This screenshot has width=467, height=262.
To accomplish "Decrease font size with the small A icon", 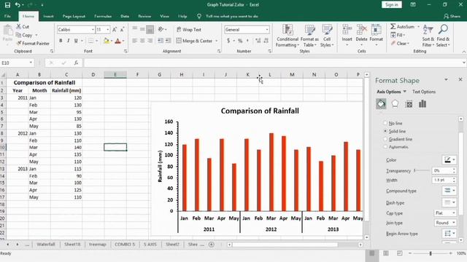I will (x=122, y=29).
